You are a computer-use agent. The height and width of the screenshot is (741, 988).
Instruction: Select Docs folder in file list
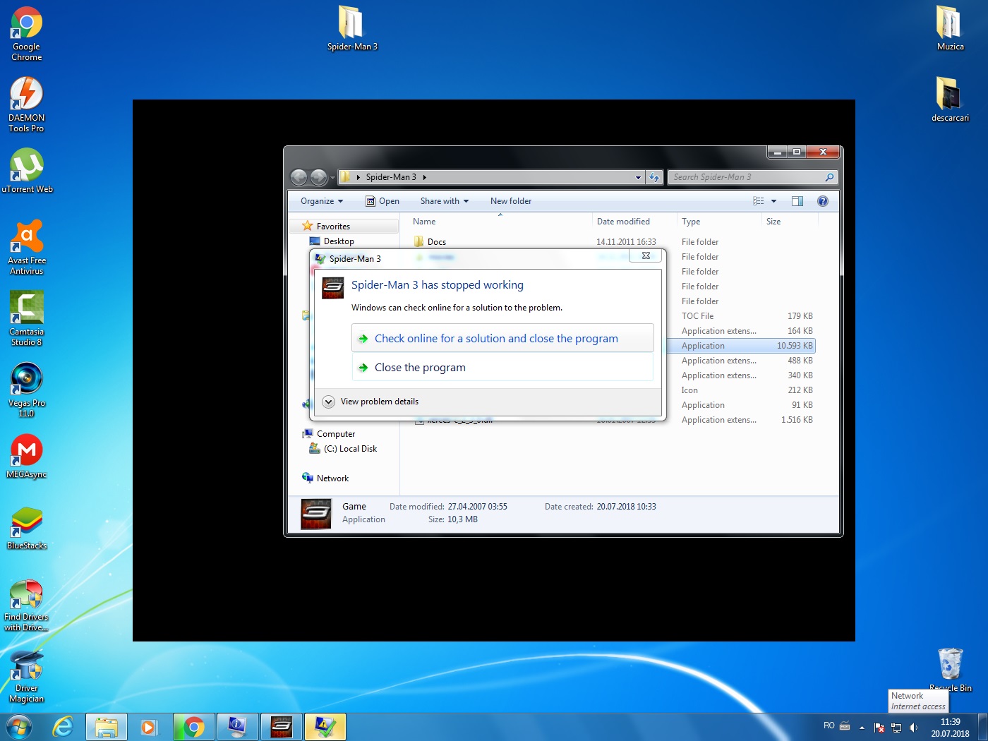[x=437, y=242]
